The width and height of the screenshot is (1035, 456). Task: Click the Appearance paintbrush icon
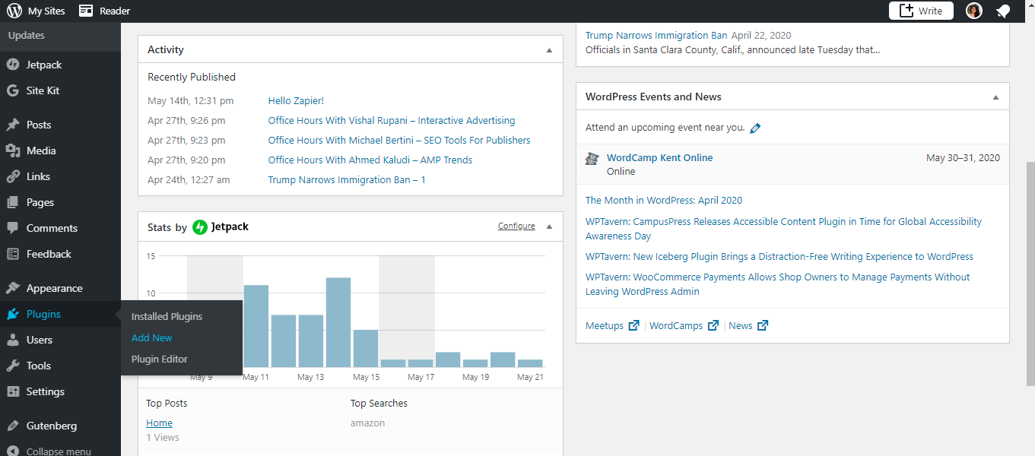tap(13, 288)
